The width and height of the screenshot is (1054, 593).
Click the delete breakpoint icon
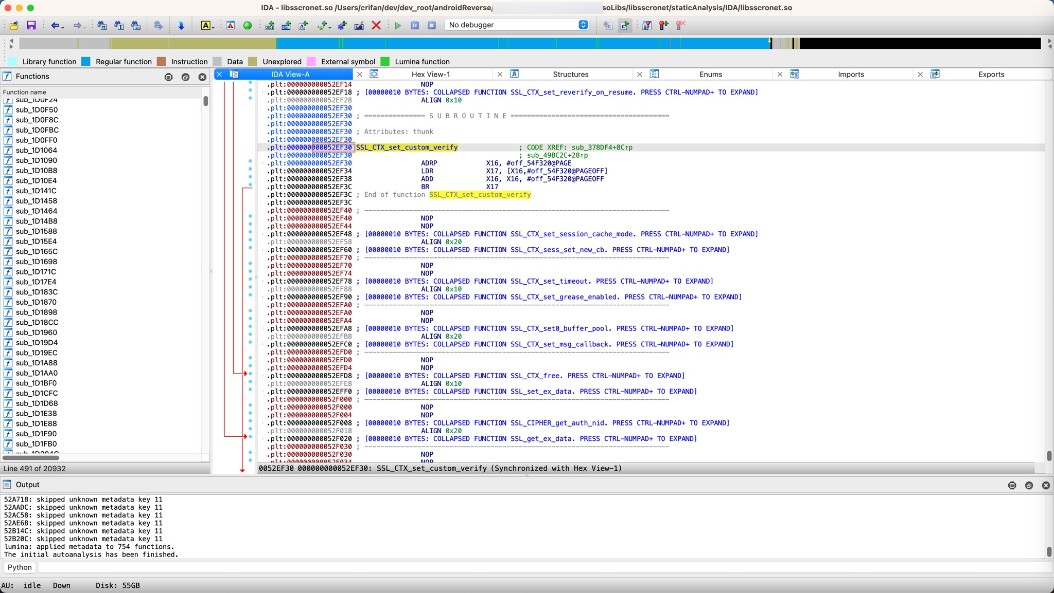[x=681, y=25]
